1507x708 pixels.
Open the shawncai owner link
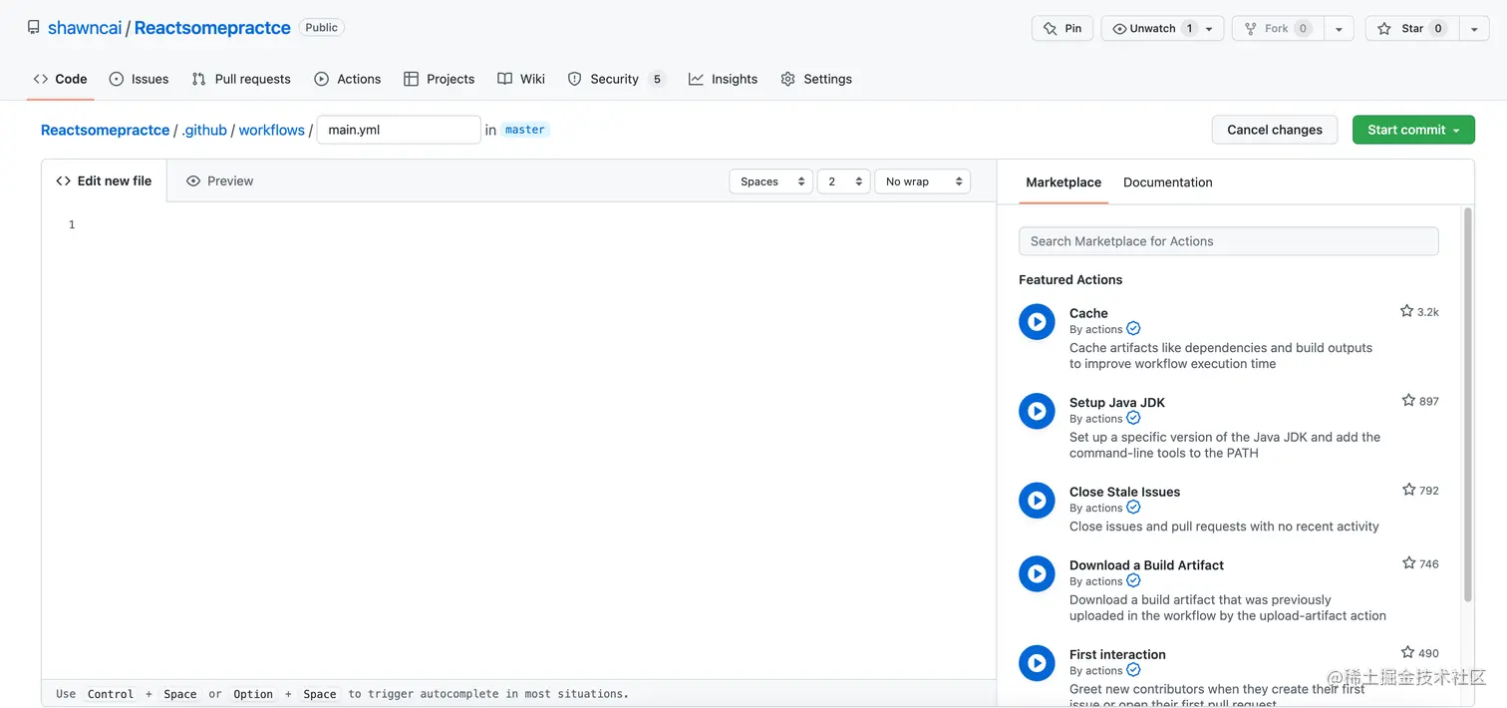pos(85,28)
